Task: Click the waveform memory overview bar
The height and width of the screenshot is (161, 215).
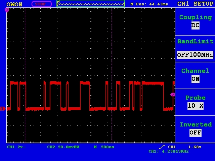Action: tap(91, 4)
